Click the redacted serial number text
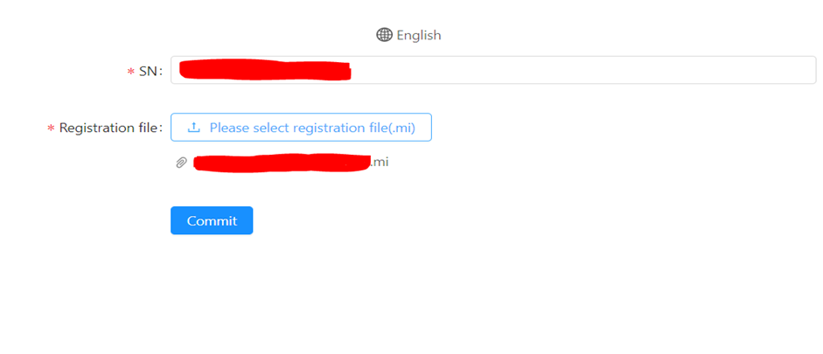The width and height of the screenshot is (823, 354). [x=262, y=70]
